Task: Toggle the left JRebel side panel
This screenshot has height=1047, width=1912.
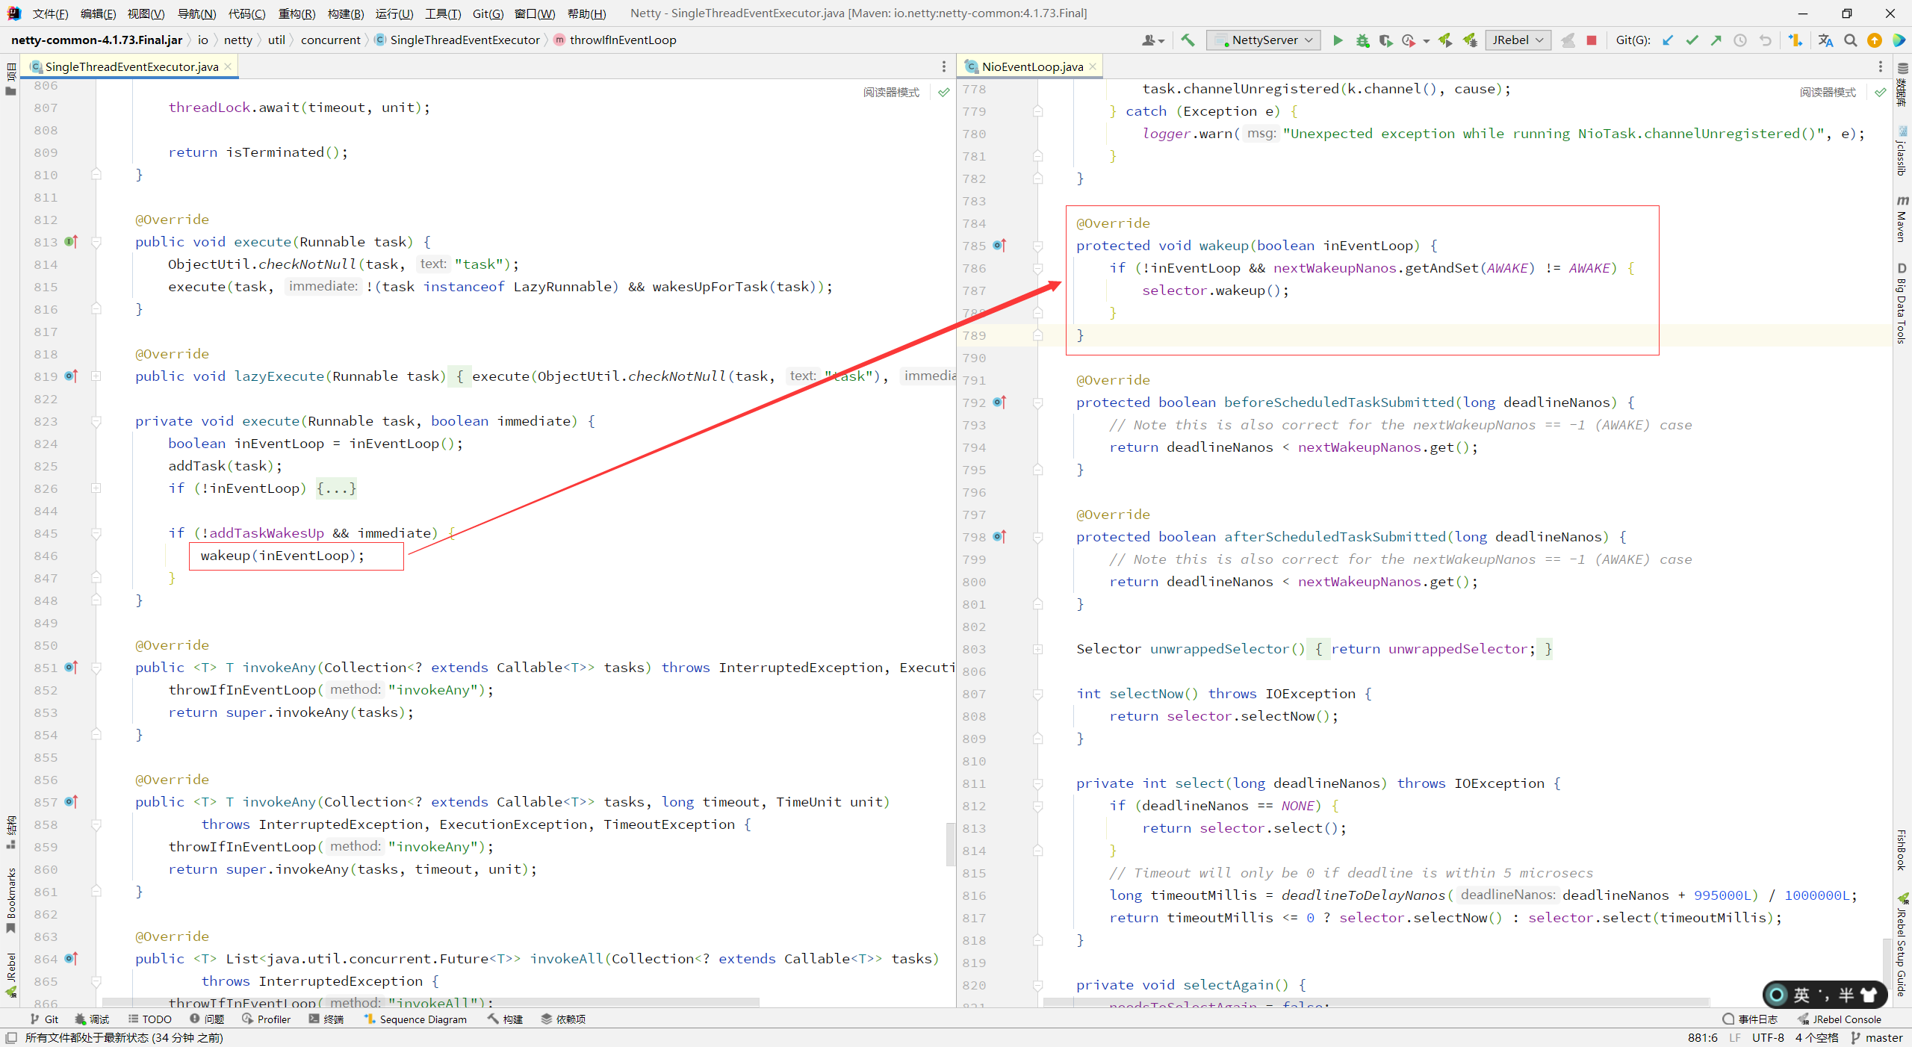Action: point(10,975)
